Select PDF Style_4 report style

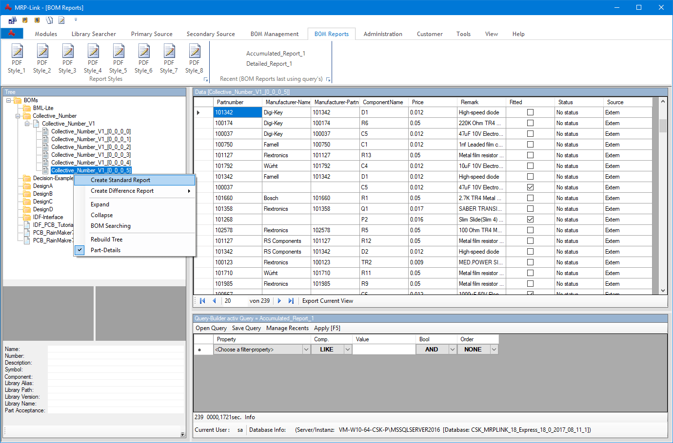93,58
